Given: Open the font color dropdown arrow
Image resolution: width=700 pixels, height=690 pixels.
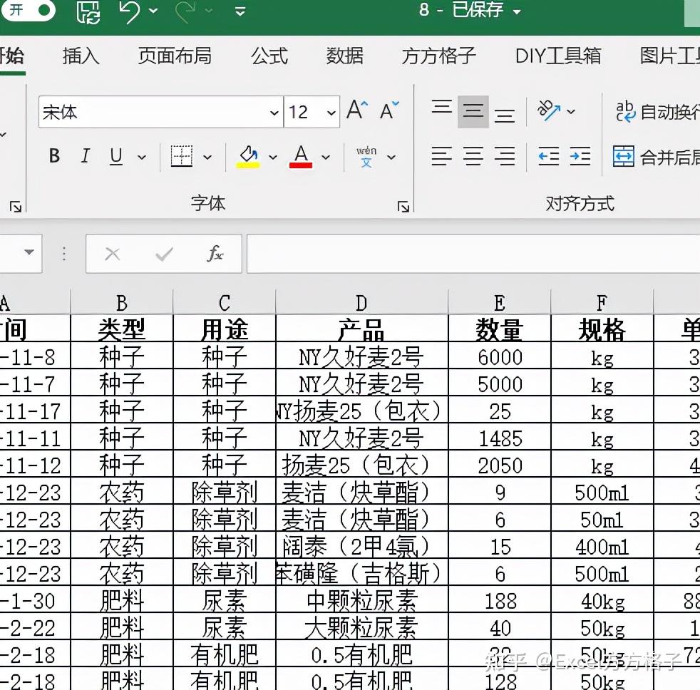Looking at the screenshot, I should pyautogui.click(x=326, y=157).
